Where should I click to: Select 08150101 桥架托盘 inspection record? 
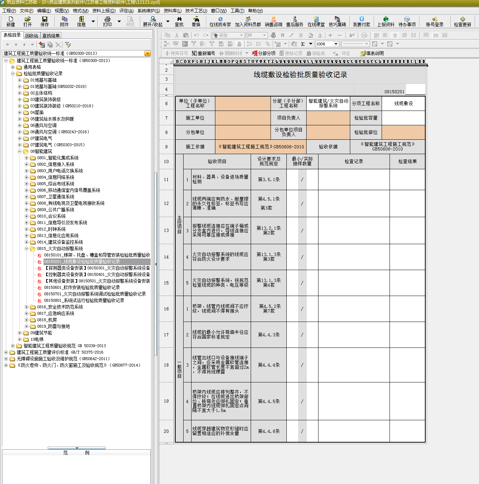(97, 255)
